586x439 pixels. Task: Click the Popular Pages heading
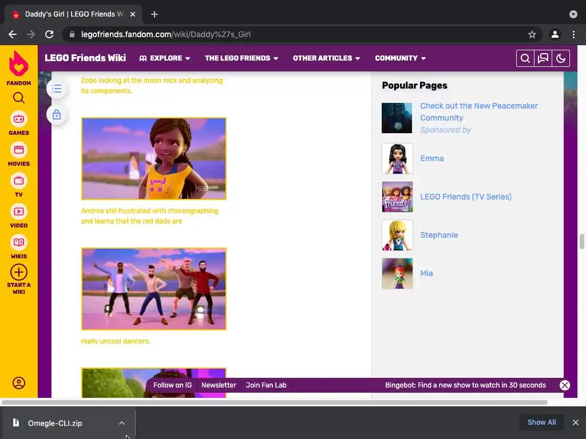tap(414, 86)
